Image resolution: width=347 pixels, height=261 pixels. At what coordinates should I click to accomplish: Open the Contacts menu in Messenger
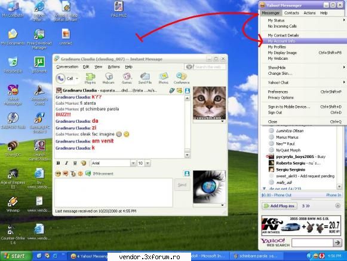(x=291, y=13)
